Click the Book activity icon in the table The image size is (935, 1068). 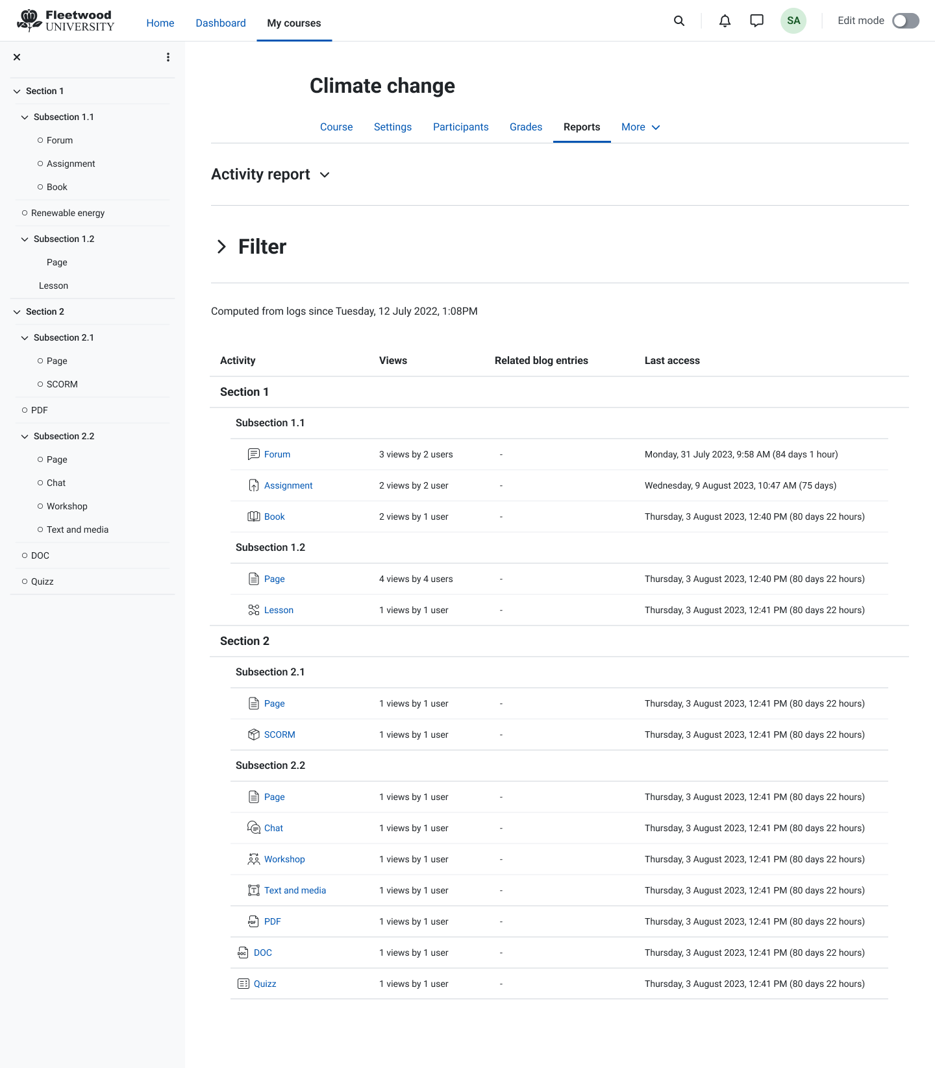click(254, 516)
